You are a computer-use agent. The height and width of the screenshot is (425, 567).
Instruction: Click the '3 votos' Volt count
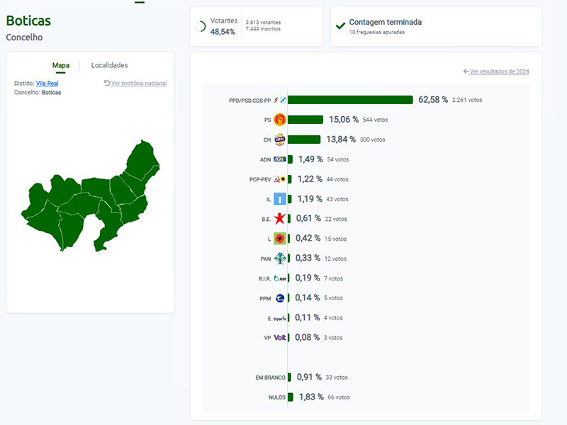coord(333,338)
